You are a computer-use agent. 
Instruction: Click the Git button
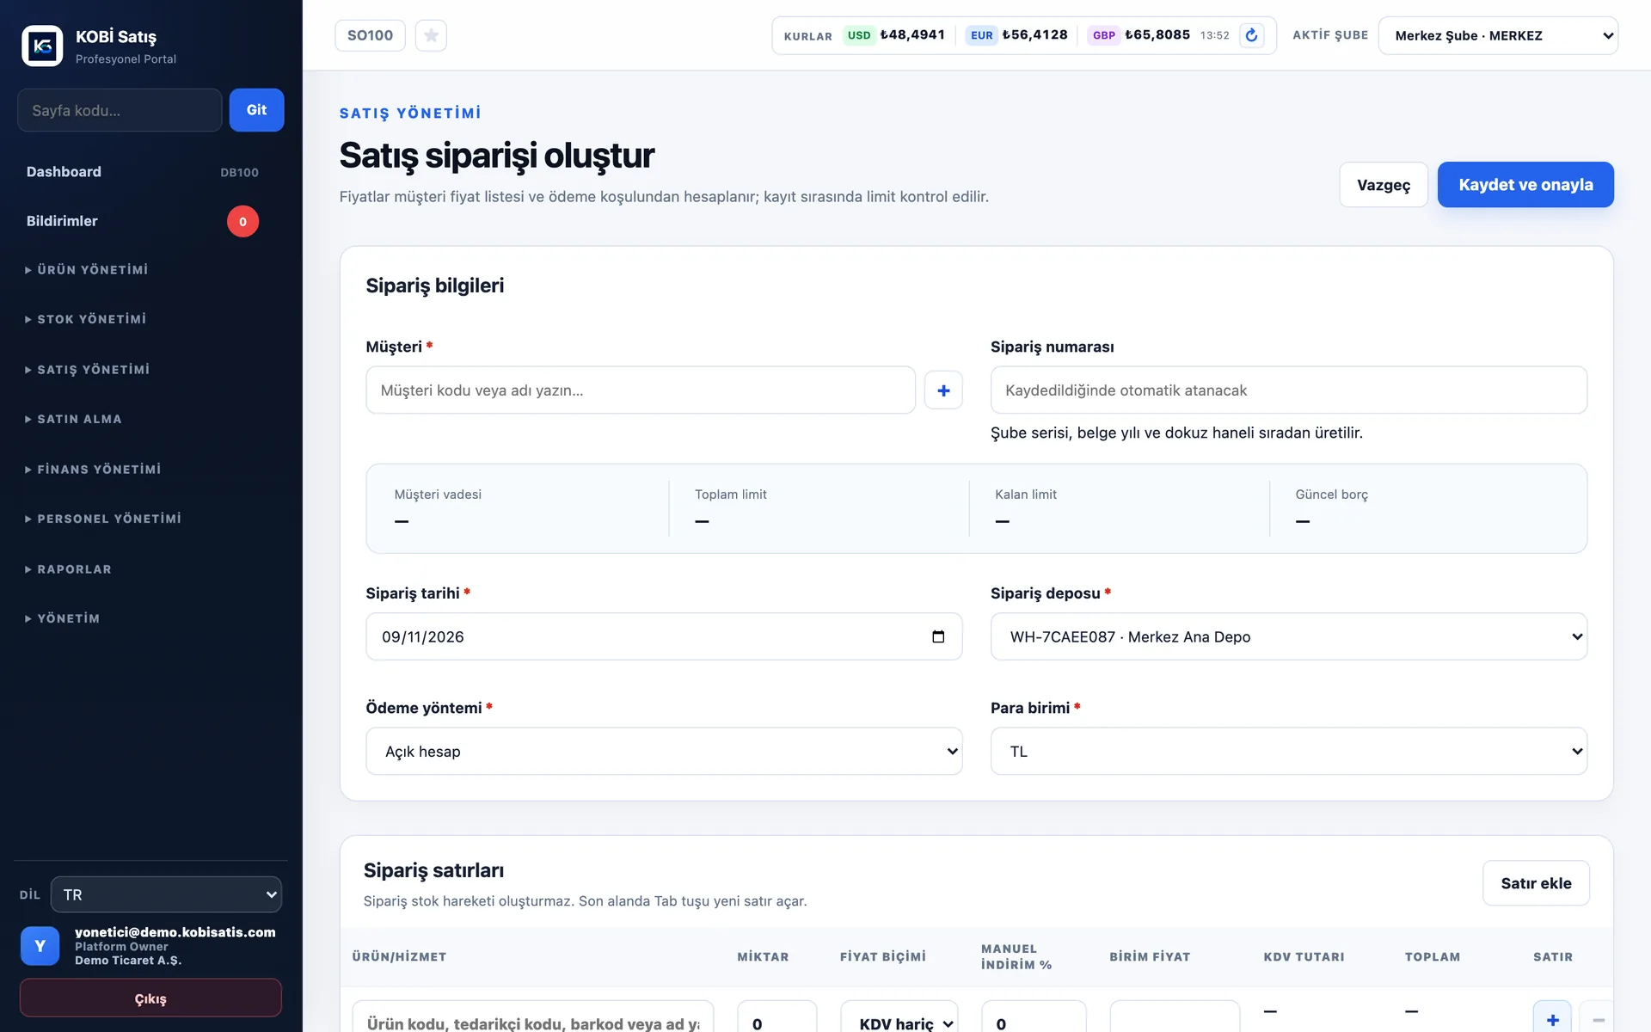[x=256, y=110]
